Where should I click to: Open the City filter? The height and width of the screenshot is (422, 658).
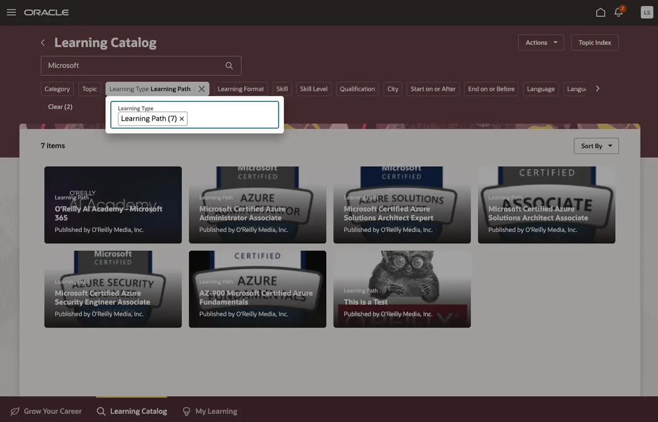tap(393, 89)
